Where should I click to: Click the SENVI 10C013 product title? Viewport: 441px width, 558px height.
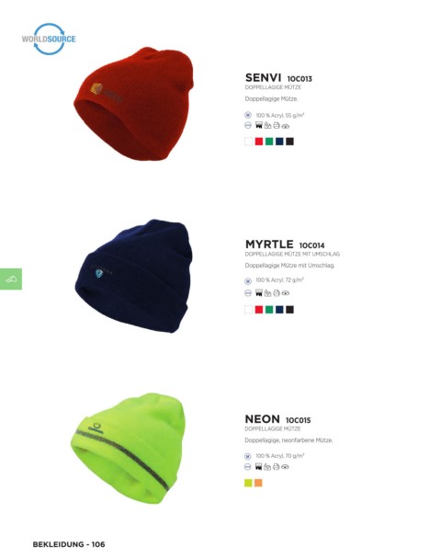(278, 77)
